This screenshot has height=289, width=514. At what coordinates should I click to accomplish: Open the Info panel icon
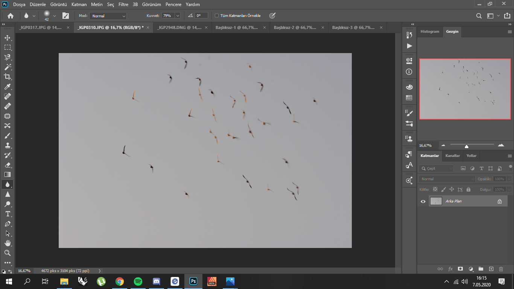[x=409, y=71]
